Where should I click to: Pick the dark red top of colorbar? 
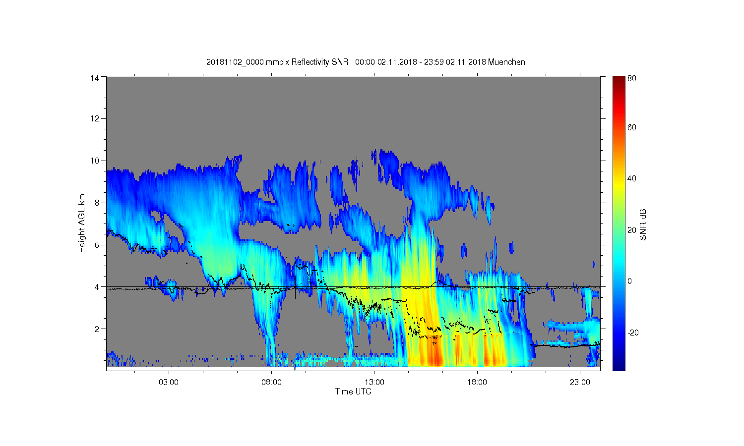coord(619,80)
